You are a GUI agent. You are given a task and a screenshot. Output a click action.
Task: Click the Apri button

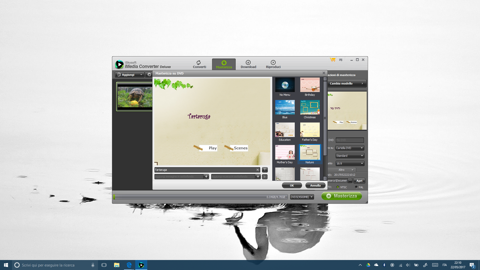(359, 181)
